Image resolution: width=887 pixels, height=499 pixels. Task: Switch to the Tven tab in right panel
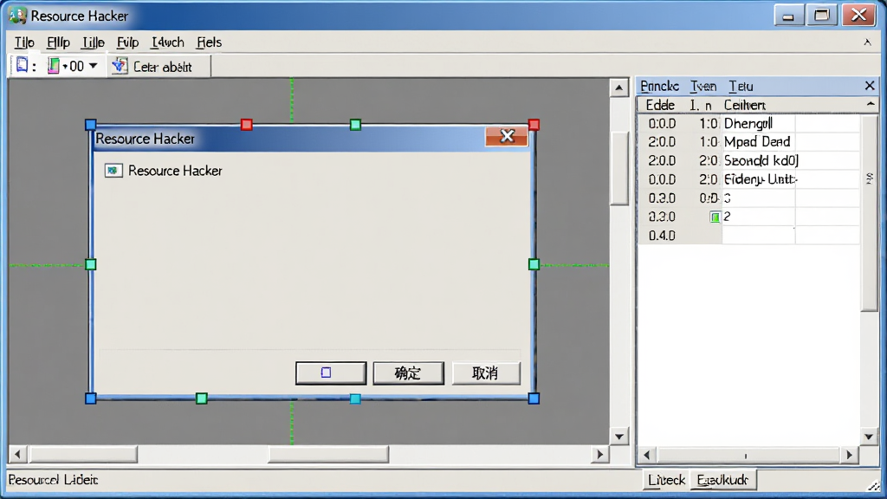click(x=703, y=86)
